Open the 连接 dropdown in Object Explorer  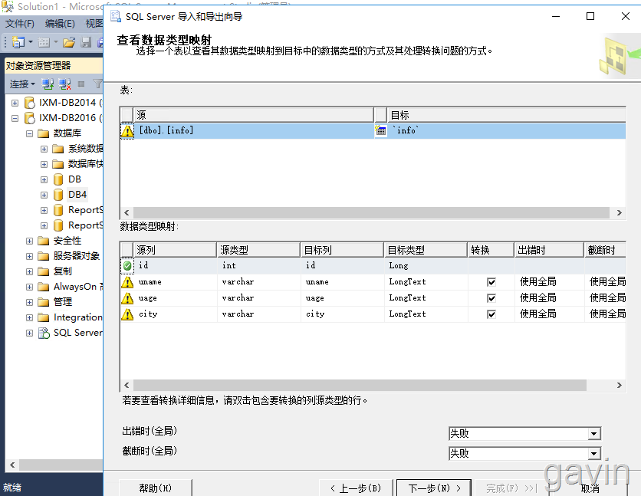(x=22, y=84)
